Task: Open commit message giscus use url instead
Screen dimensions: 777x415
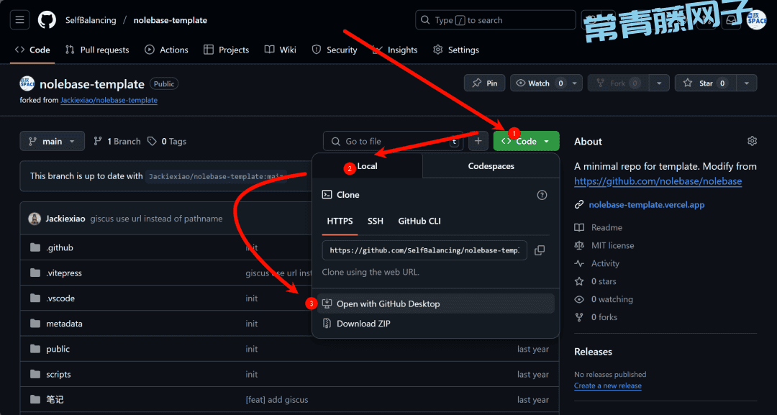Action: [x=156, y=219]
